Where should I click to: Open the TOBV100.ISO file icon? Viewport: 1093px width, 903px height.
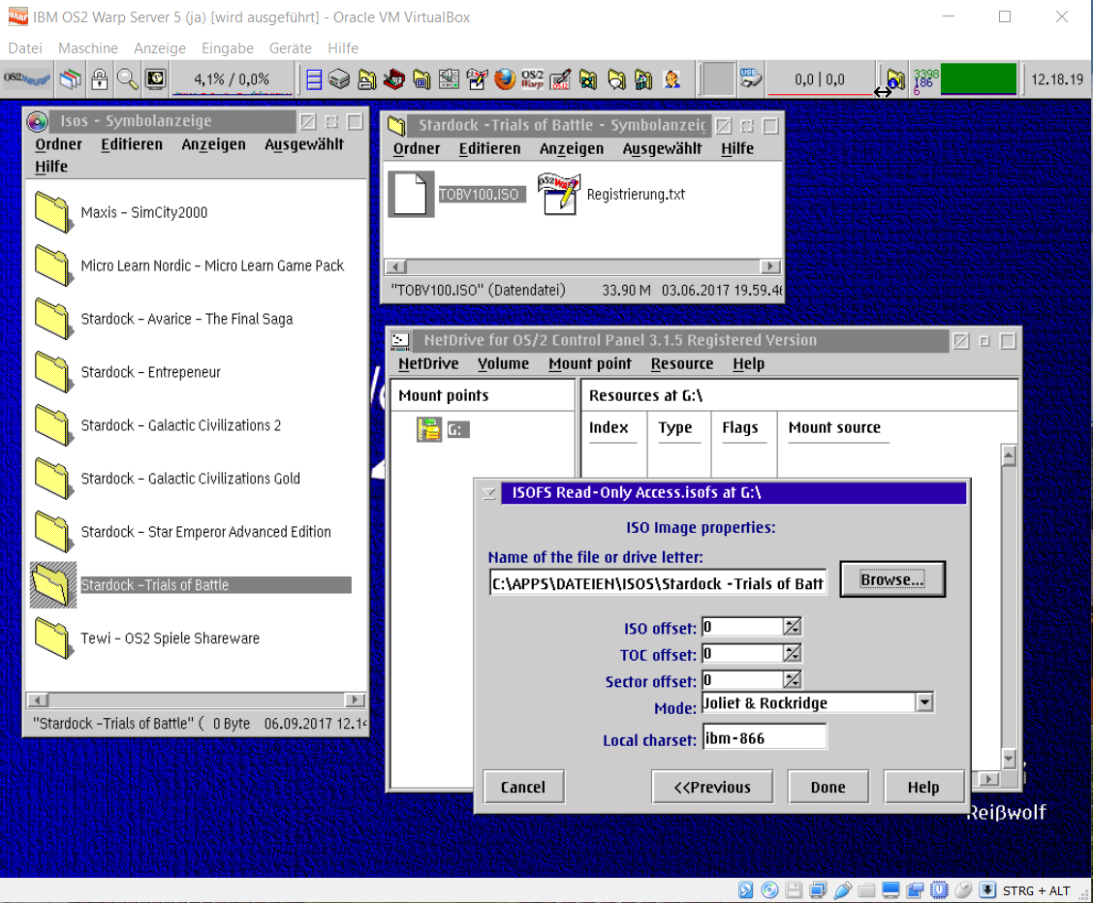411,194
